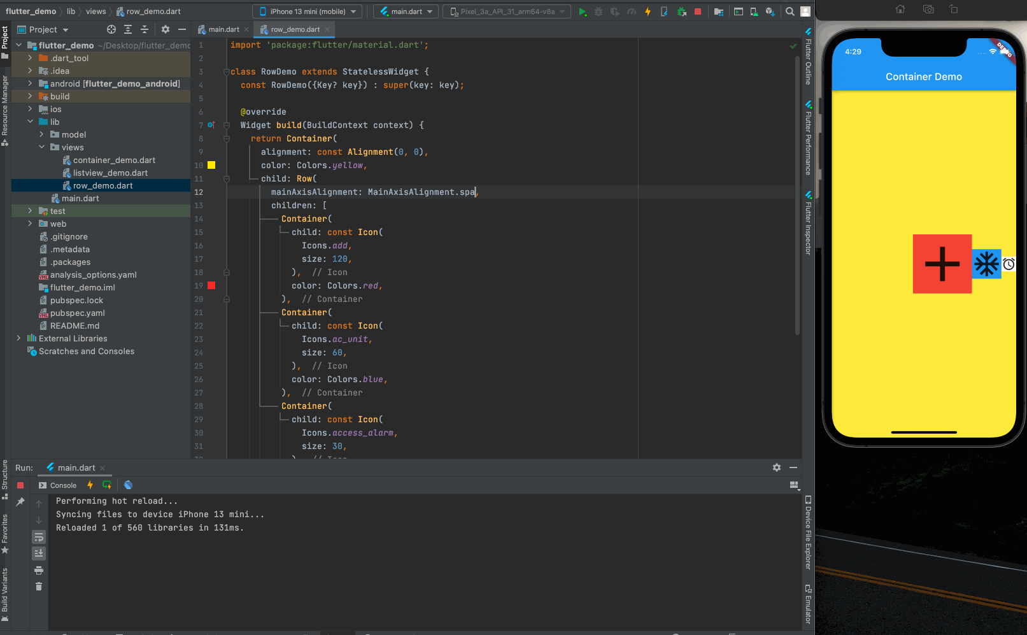Expand the test folder
Viewport: 1027px width, 635px height.
(x=30, y=211)
